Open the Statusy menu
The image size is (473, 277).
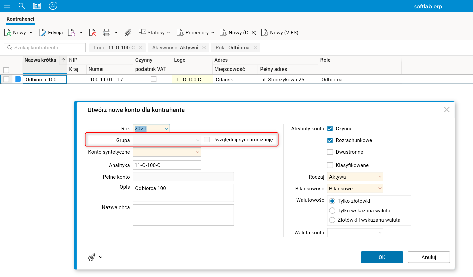pos(154,33)
